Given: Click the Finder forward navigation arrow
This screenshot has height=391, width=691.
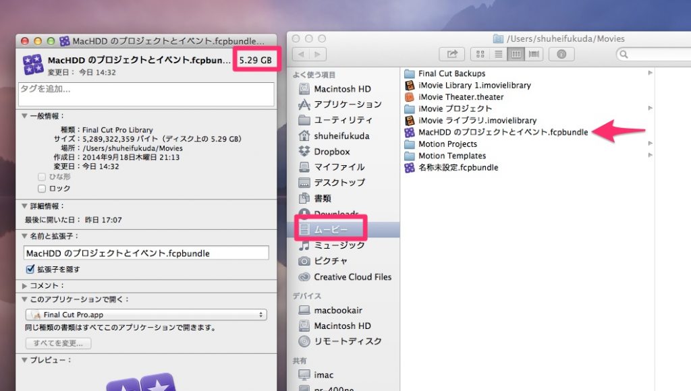Looking at the screenshot, I should (x=317, y=54).
